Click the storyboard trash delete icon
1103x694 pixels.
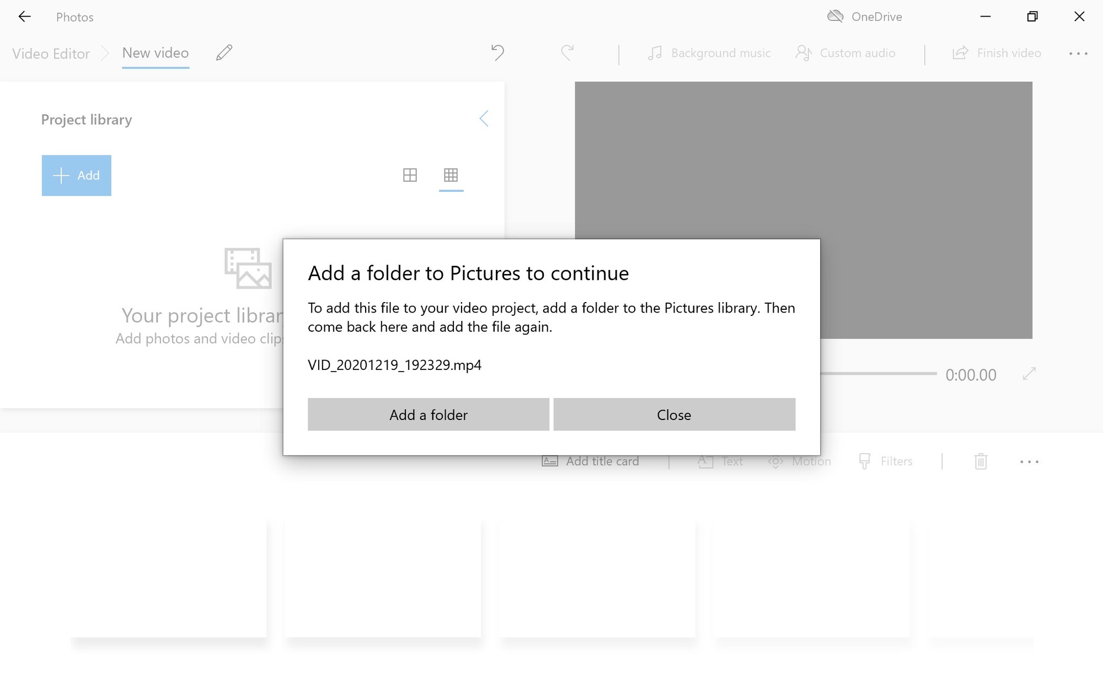[x=981, y=461]
